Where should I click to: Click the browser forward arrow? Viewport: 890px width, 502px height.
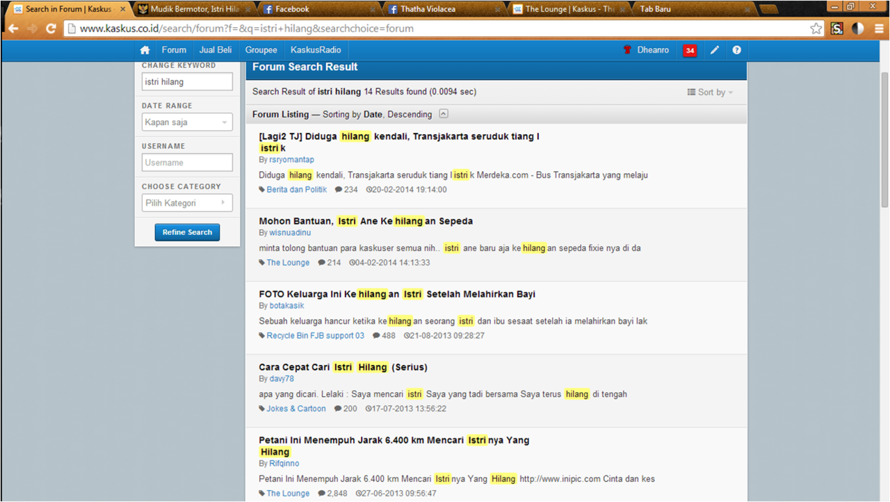point(32,29)
